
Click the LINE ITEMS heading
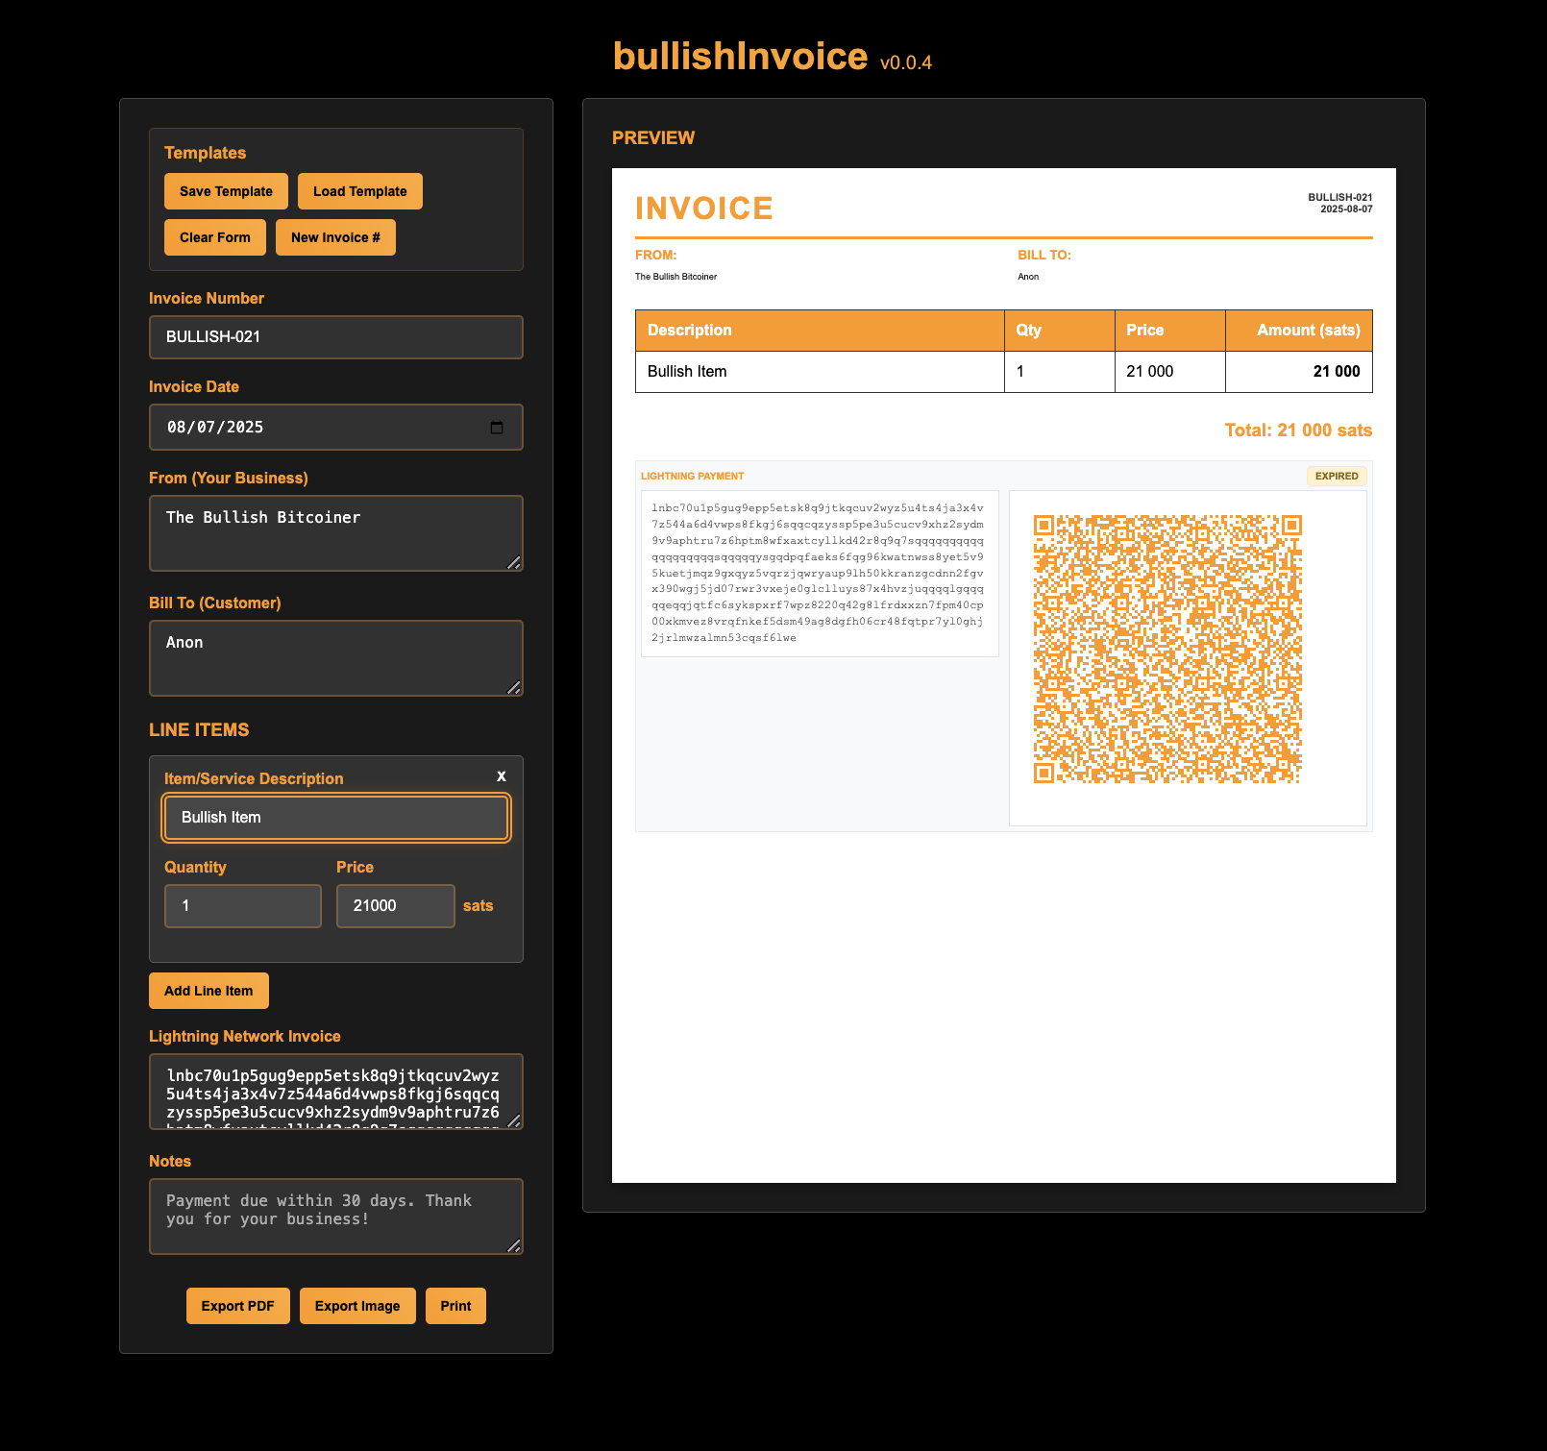[199, 730]
